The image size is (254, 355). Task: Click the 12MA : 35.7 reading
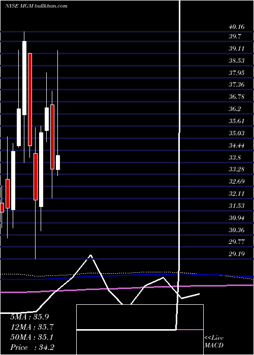tap(31, 327)
